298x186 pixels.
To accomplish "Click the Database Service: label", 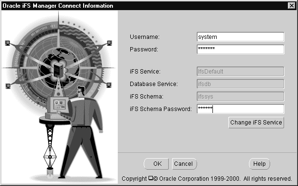I will (x=154, y=84).
